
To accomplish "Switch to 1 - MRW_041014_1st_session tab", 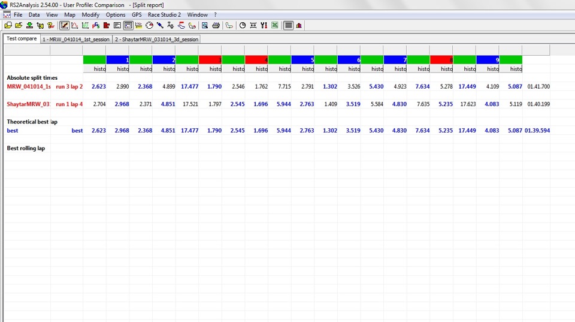I will pyautogui.click(x=76, y=40).
